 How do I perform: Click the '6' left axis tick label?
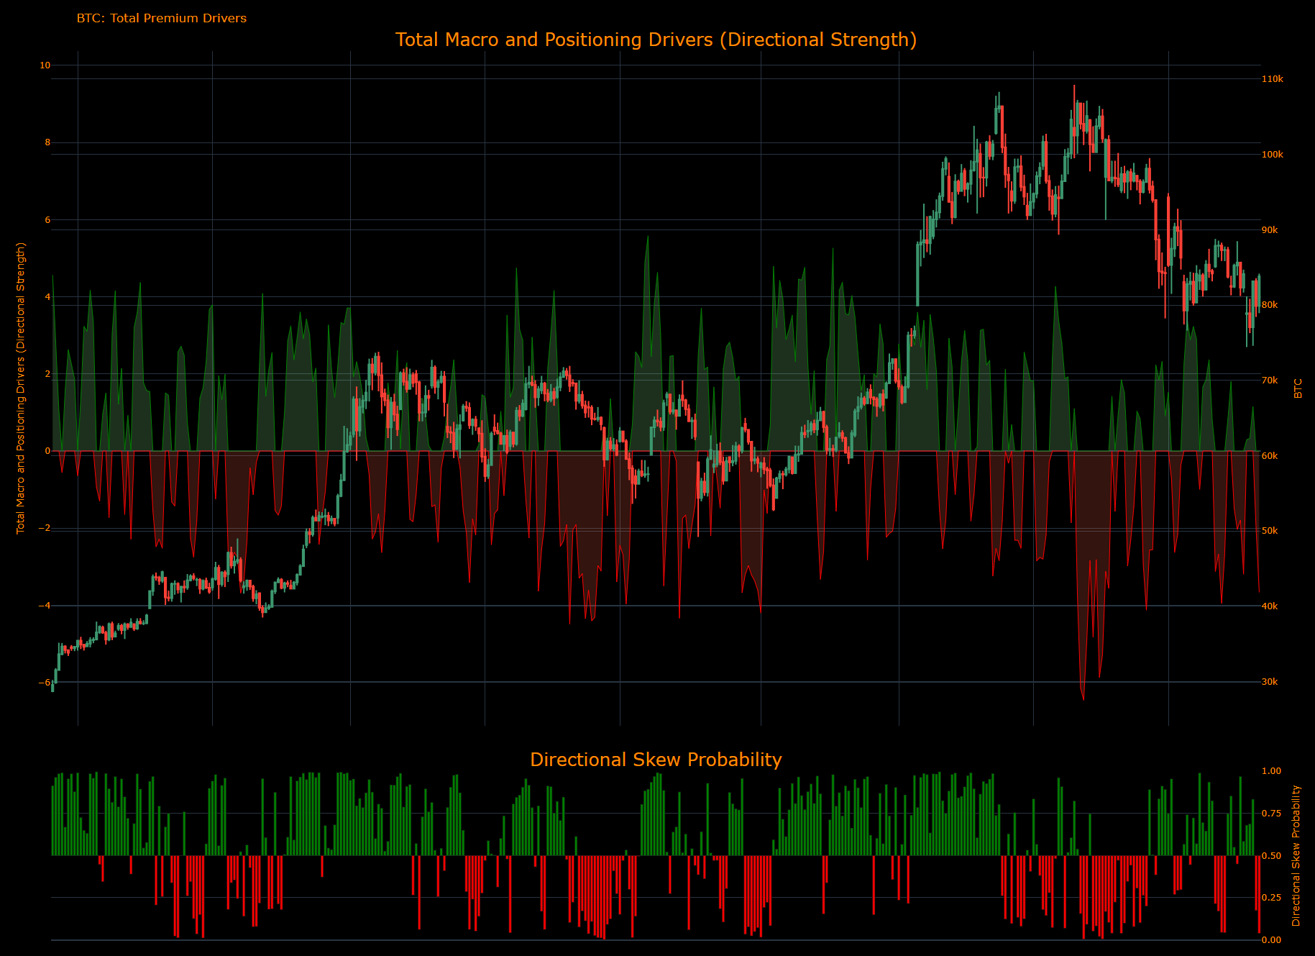[x=48, y=220]
